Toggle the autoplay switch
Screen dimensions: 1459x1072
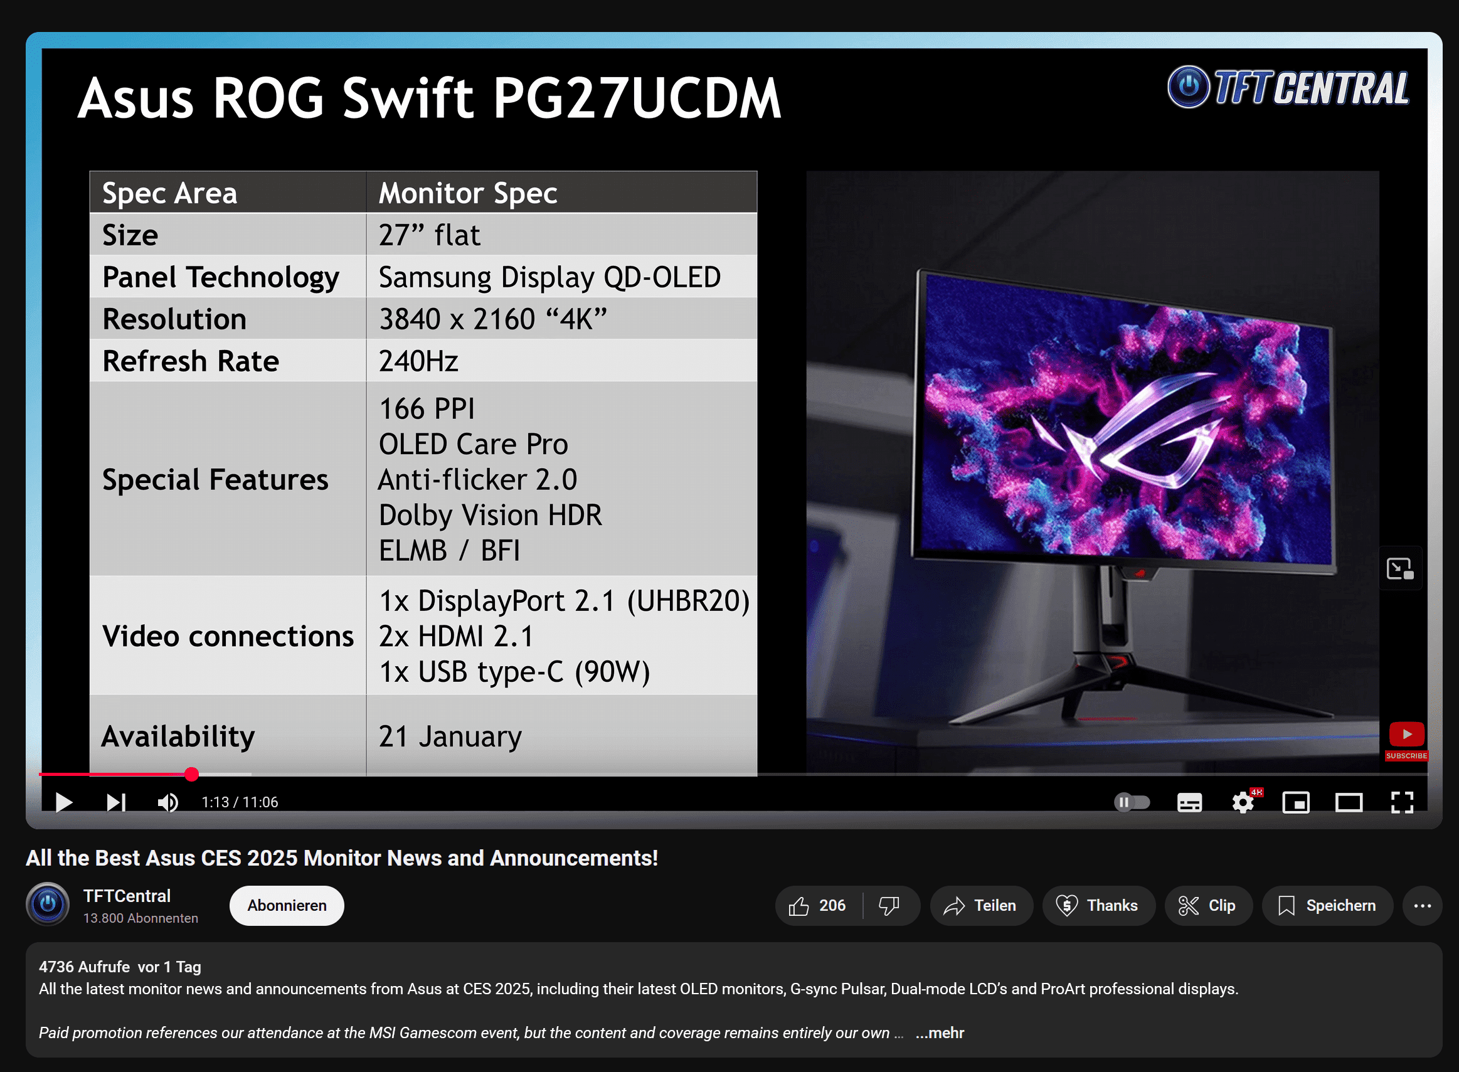point(1132,803)
